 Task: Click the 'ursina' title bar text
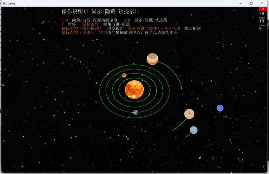tap(11, 3)
